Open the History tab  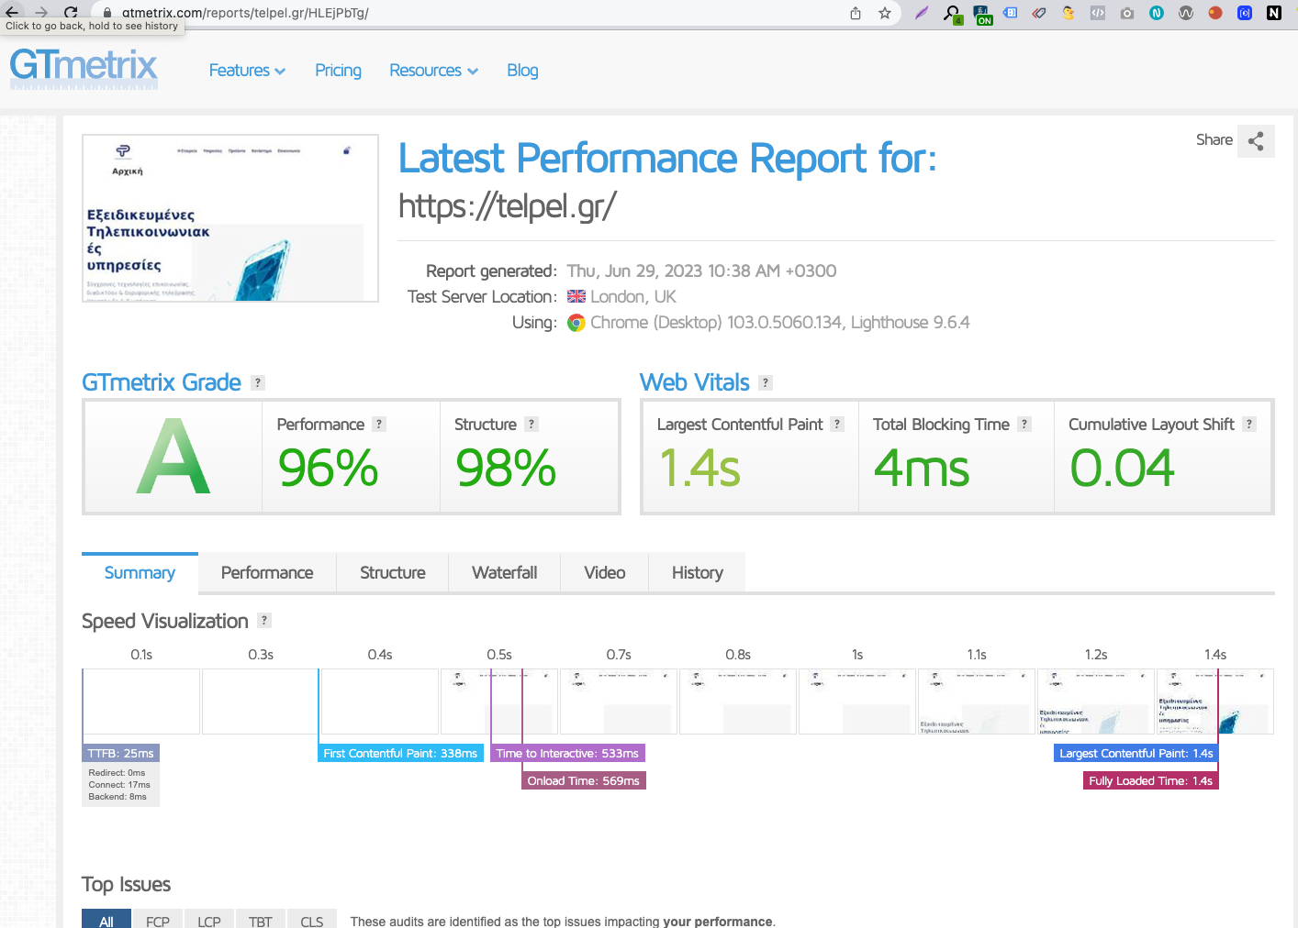698,573
